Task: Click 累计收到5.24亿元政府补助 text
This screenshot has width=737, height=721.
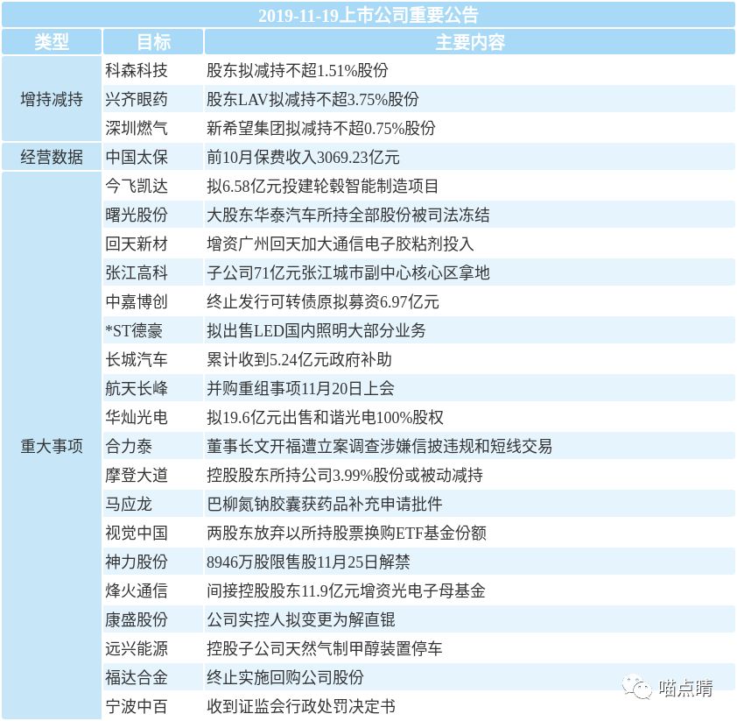Action: pos(299,359)
